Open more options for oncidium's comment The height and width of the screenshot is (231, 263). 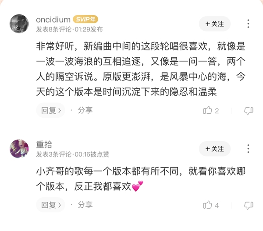coord(248,24)
